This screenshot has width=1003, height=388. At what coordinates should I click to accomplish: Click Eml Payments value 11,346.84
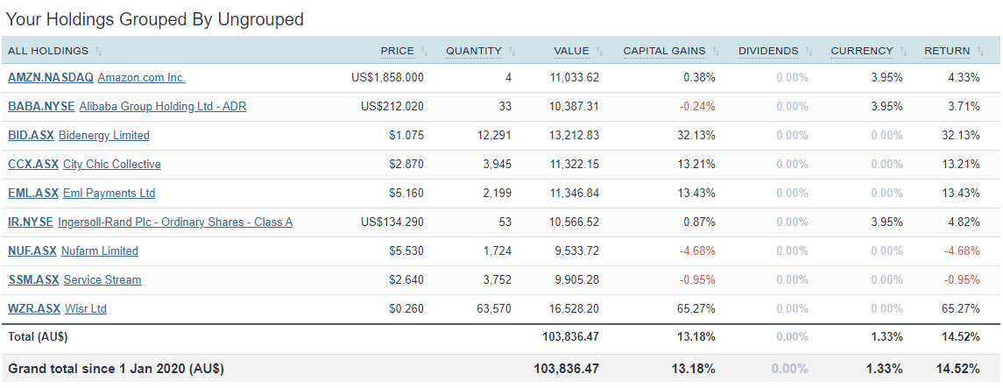575,193
